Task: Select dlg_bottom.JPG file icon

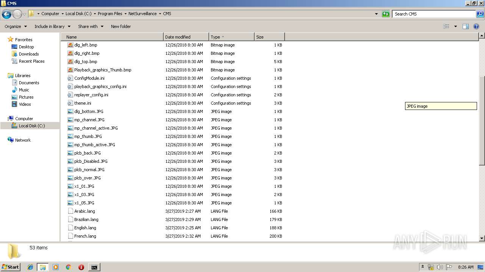Action: click(x=70, y=111)
